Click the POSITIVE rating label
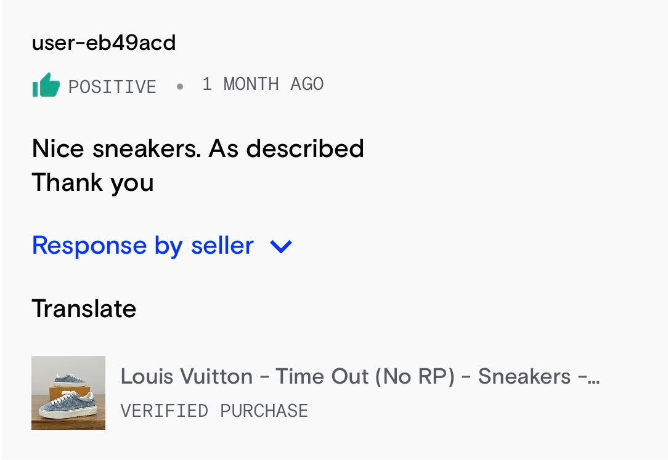The image size is (668, 460). pyautogui.click(x=112, y=87)
